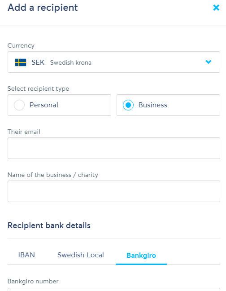Select the Business radio button
Screen dimensions: 226x291
128,105
